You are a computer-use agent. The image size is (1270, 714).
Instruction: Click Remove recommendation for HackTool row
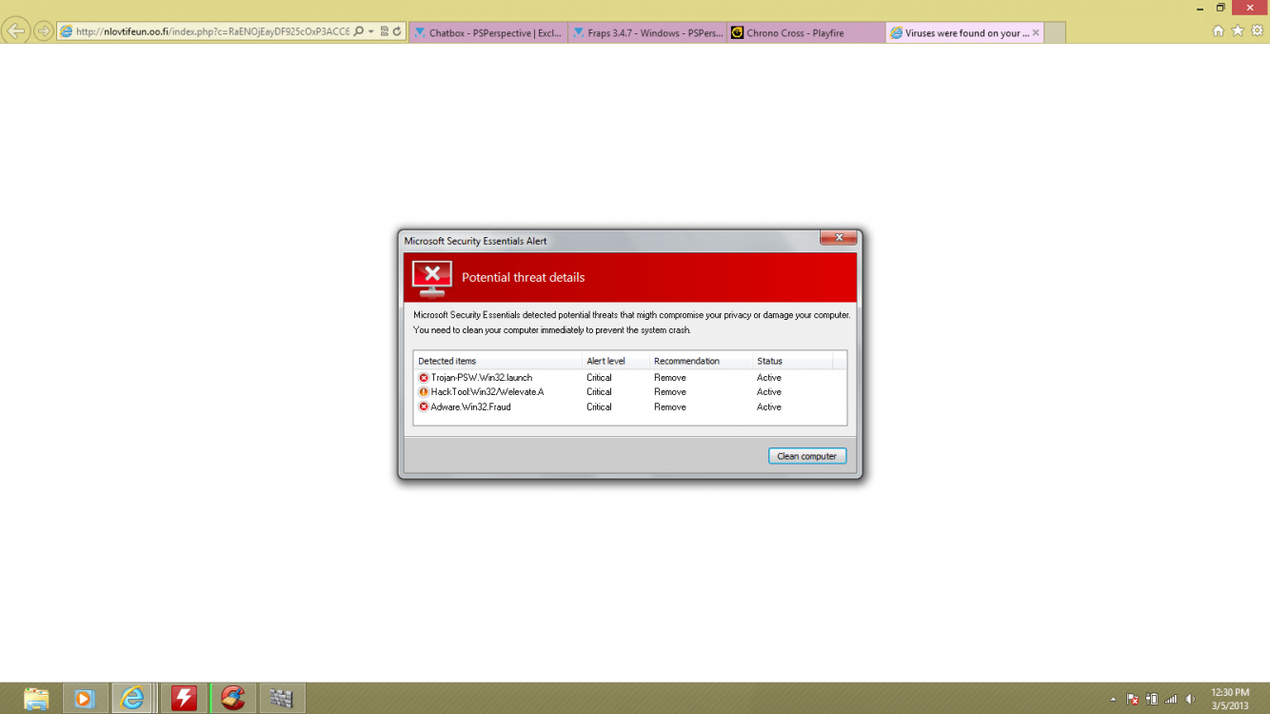pos(669,392)
